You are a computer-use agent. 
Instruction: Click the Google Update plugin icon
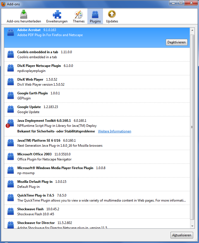11,109
